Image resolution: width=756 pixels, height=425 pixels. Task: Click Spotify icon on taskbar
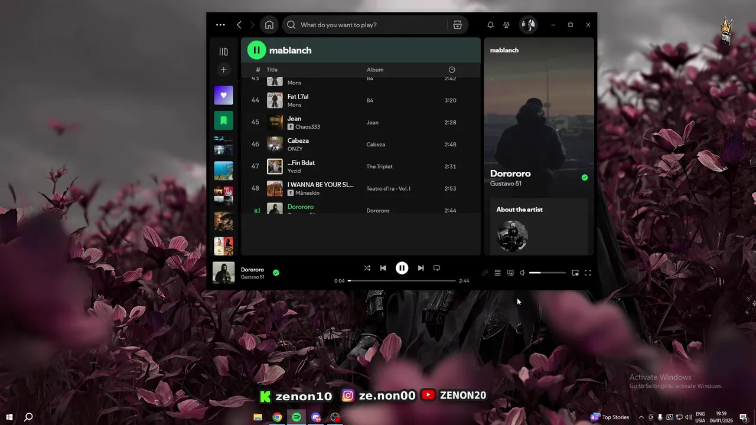point(296,417)
